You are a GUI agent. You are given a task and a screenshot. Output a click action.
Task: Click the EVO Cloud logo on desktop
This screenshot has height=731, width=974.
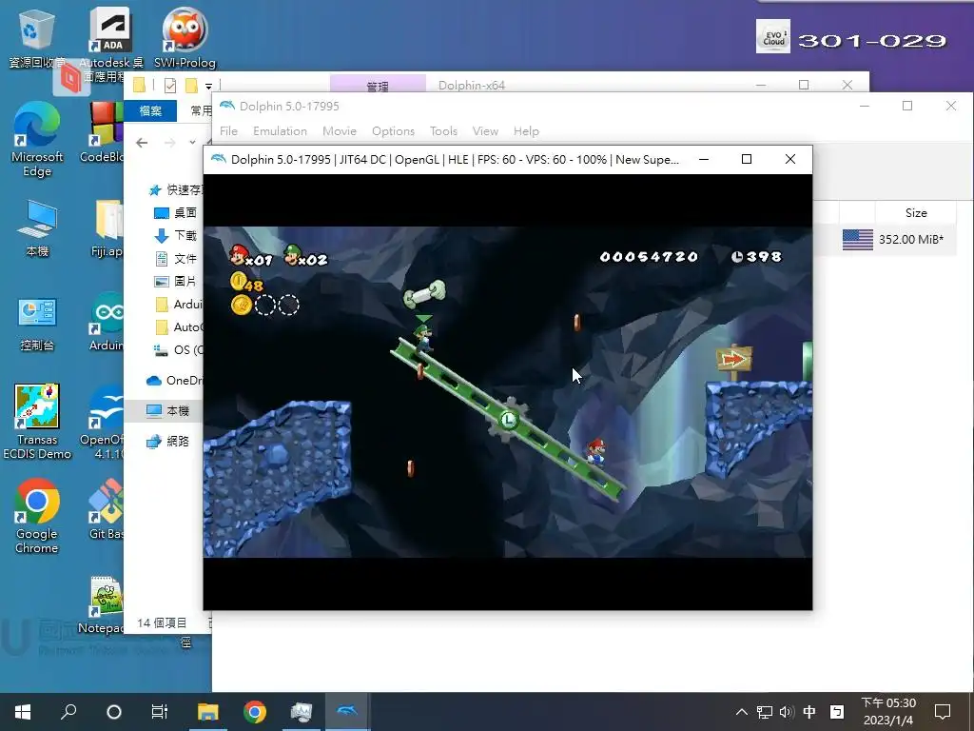[773, 37]
